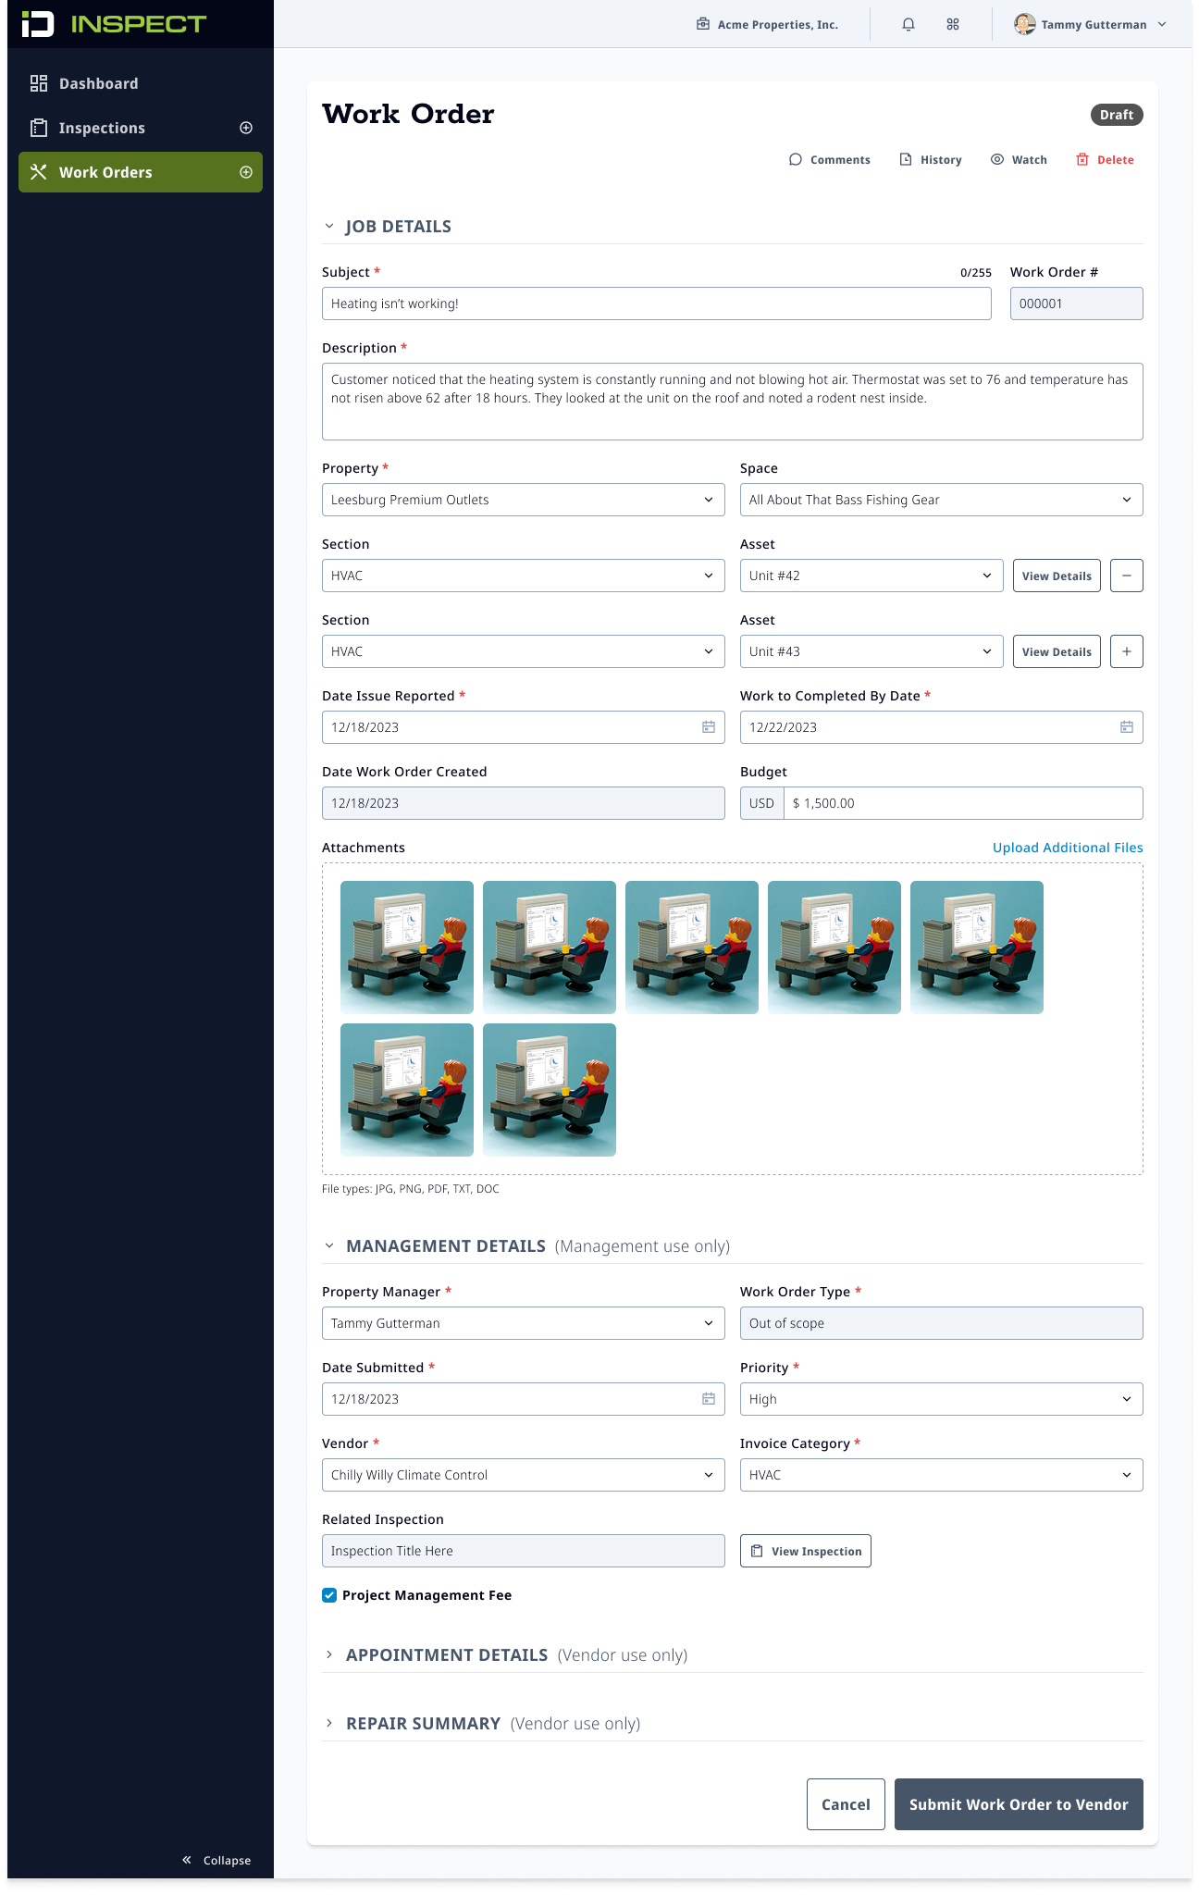This screenshot has height=1895, width=1199.
Task: Submit Work Order to Vendor
Action: tap(1019, 1804)
